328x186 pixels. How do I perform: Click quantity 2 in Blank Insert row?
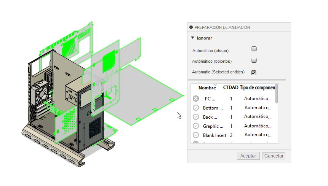point(231,135)
